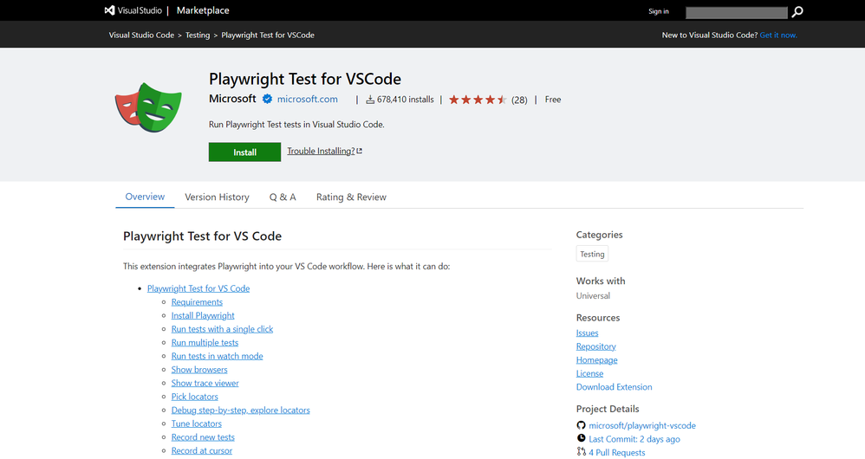
Task: Open Last Commit: 2 days ago link
Action: (634, 439)
